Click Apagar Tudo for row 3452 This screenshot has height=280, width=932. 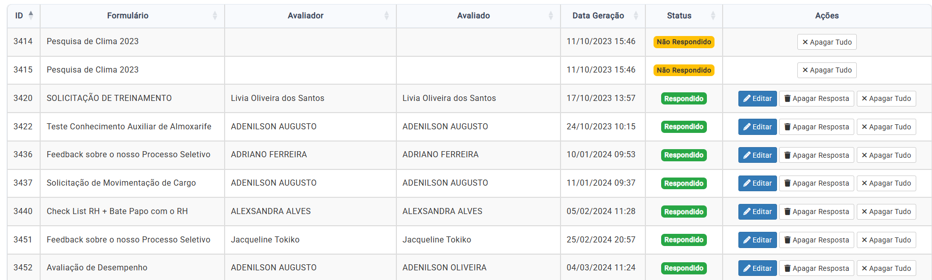[x=886, y=268]
